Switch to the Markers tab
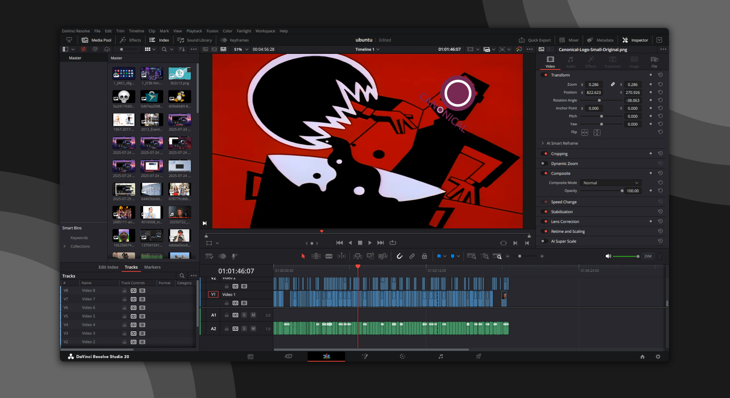The height and width of the screenshot is (398, 730). [152, 267]
